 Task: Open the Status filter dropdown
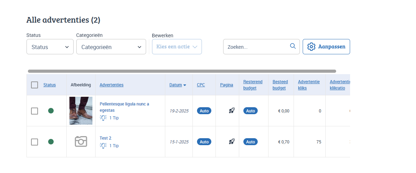[x=50, y=47]
